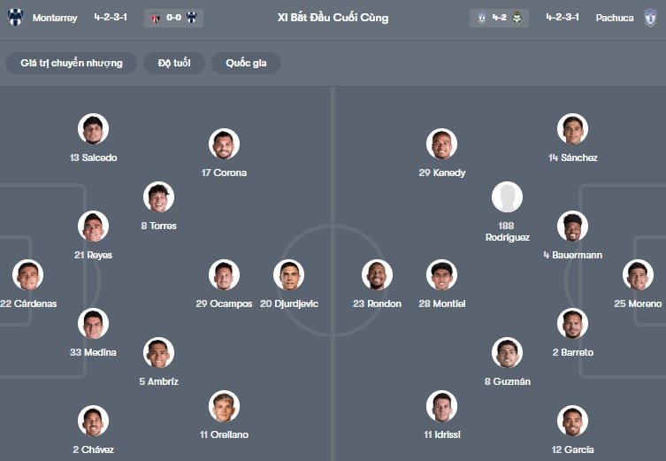Select Ocampos's player avatar

(x=224, y=275)
